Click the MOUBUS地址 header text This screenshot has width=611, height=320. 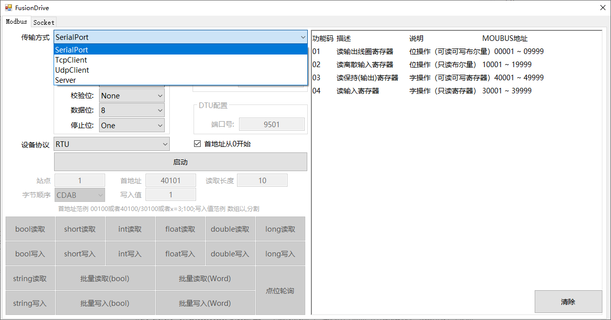[505, 38]
